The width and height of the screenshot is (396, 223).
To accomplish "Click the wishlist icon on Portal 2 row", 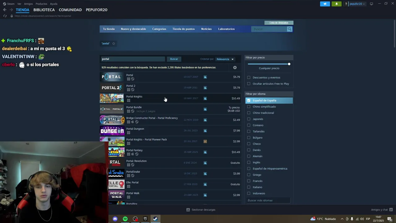I will pyautogui.click(x=205, y=88).
